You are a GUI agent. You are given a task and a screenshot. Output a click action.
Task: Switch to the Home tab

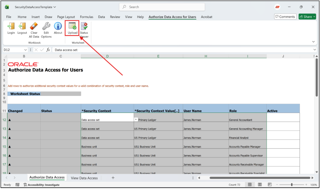[x=22, y=17]
